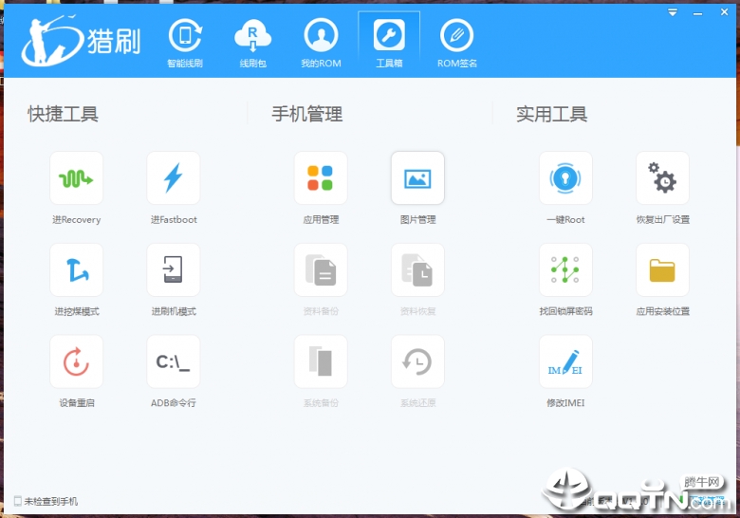Click the 快捷工具 section heading
This screenshot has height=518, width=740.
click(63, 114)
